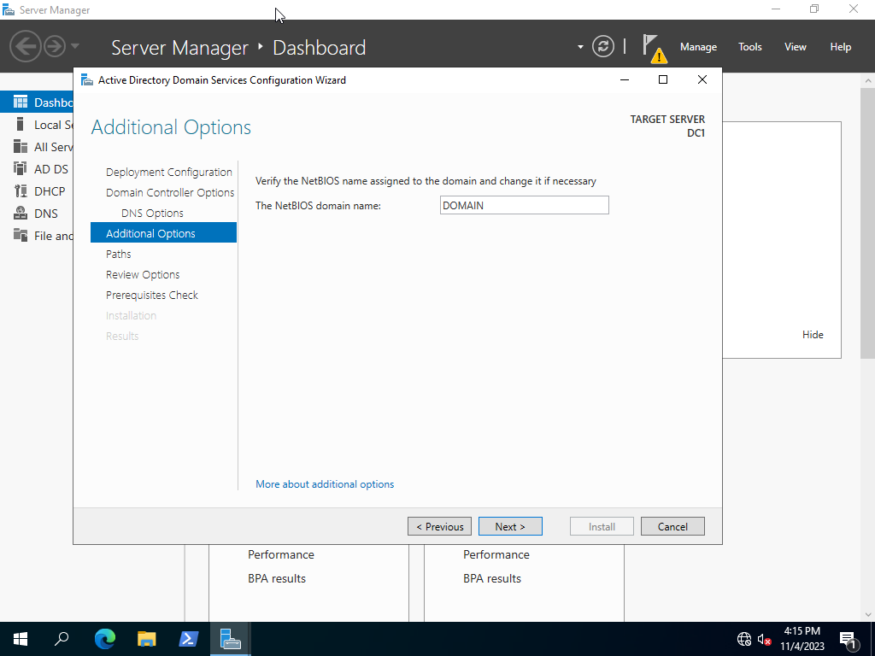
Task: Open the taskbar clock and date
Action: point(802,639)
